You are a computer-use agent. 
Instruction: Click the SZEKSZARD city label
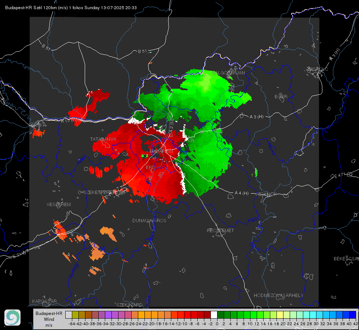point(129,305)
